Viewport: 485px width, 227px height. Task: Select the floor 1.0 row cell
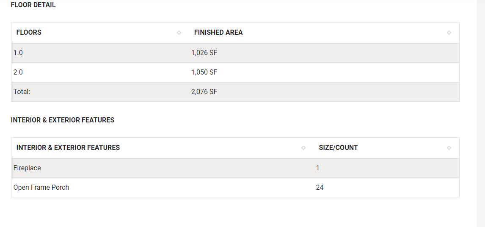pos(18,53)
